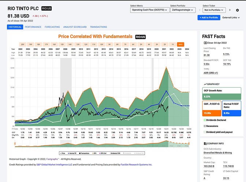The image size is (246, 182).
Task: Click the dollar icon beside Close date
Action: 205,43
